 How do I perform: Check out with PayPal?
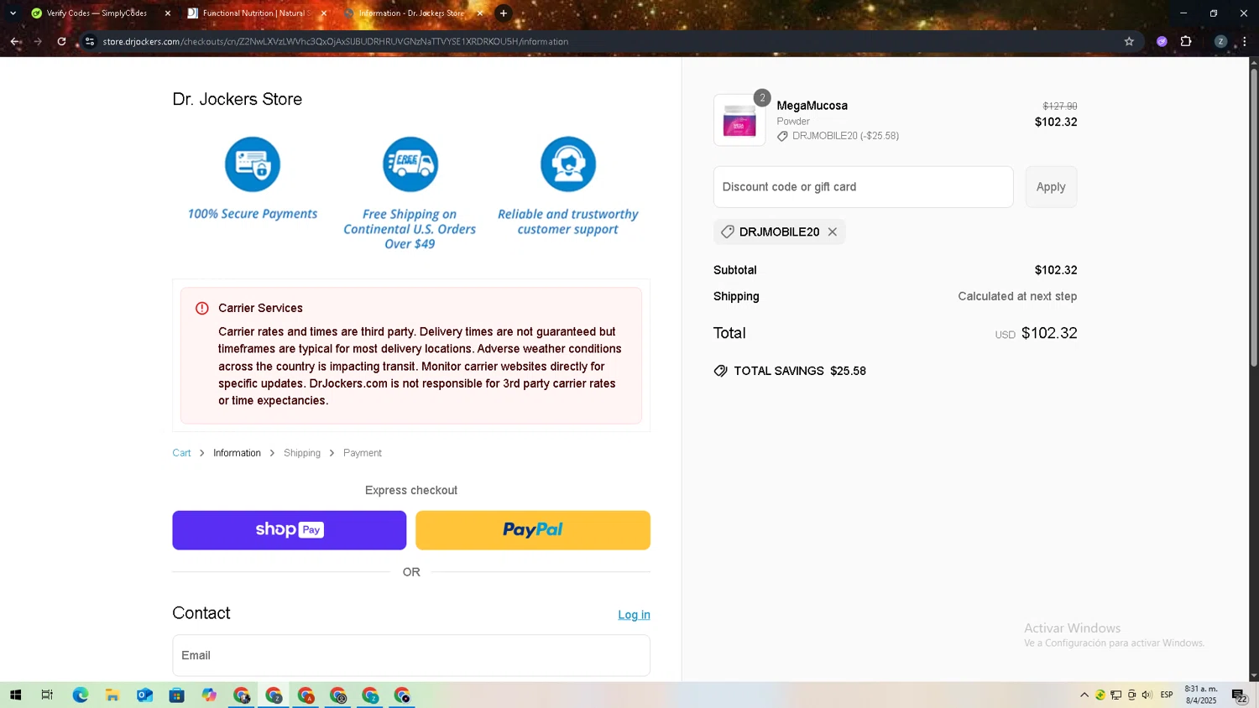click(533, 530)
